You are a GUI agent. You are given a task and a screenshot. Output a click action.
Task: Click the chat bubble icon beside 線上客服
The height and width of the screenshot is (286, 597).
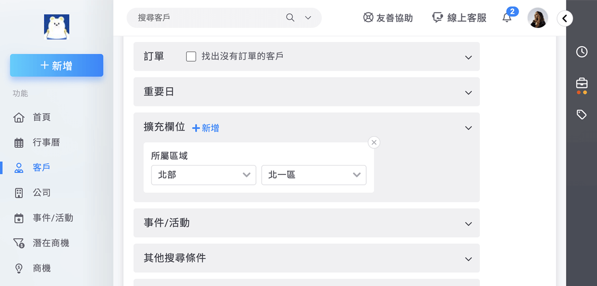pos(438,18)
